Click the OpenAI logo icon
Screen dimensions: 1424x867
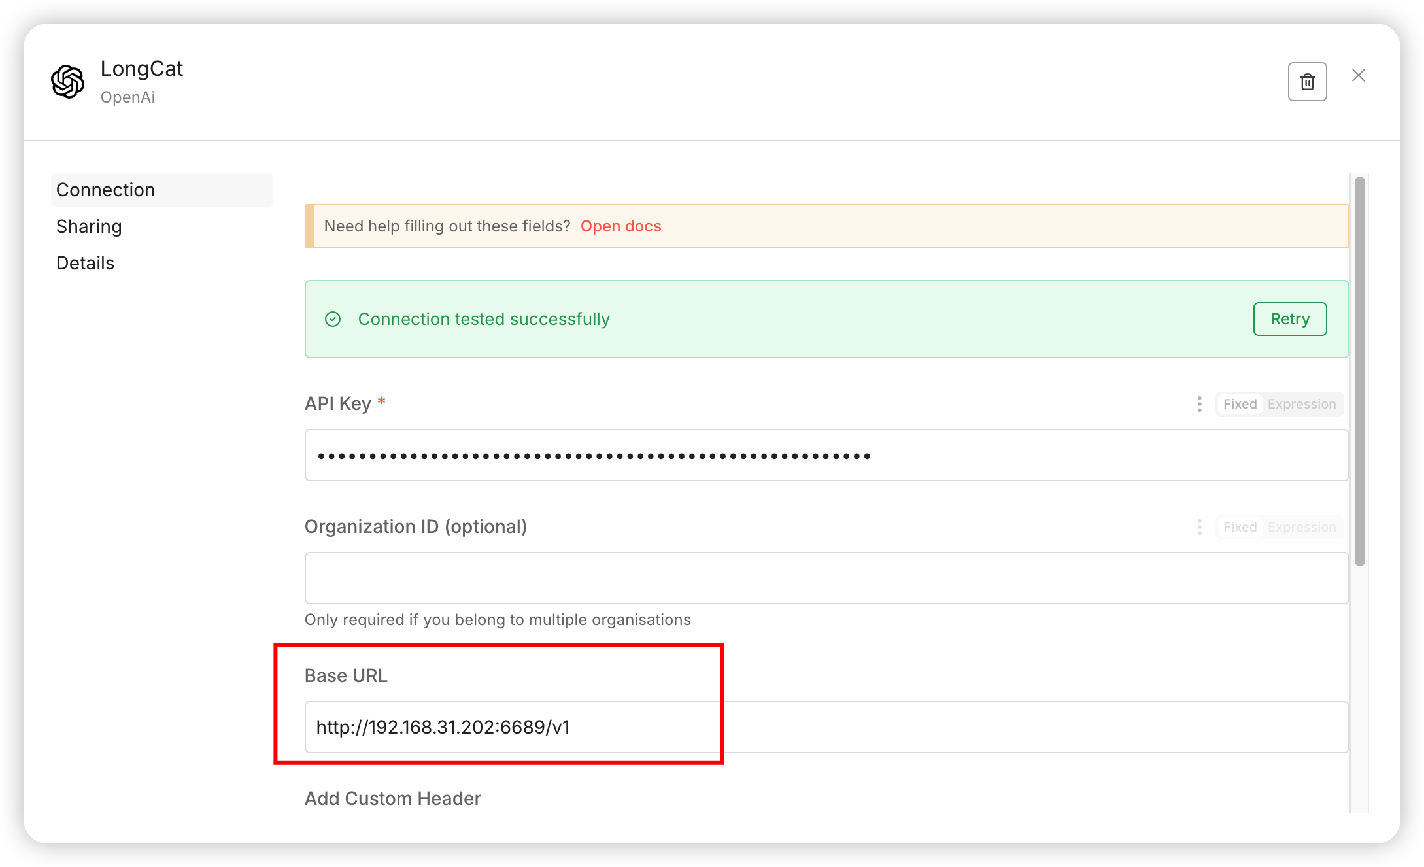pos(68,82)
